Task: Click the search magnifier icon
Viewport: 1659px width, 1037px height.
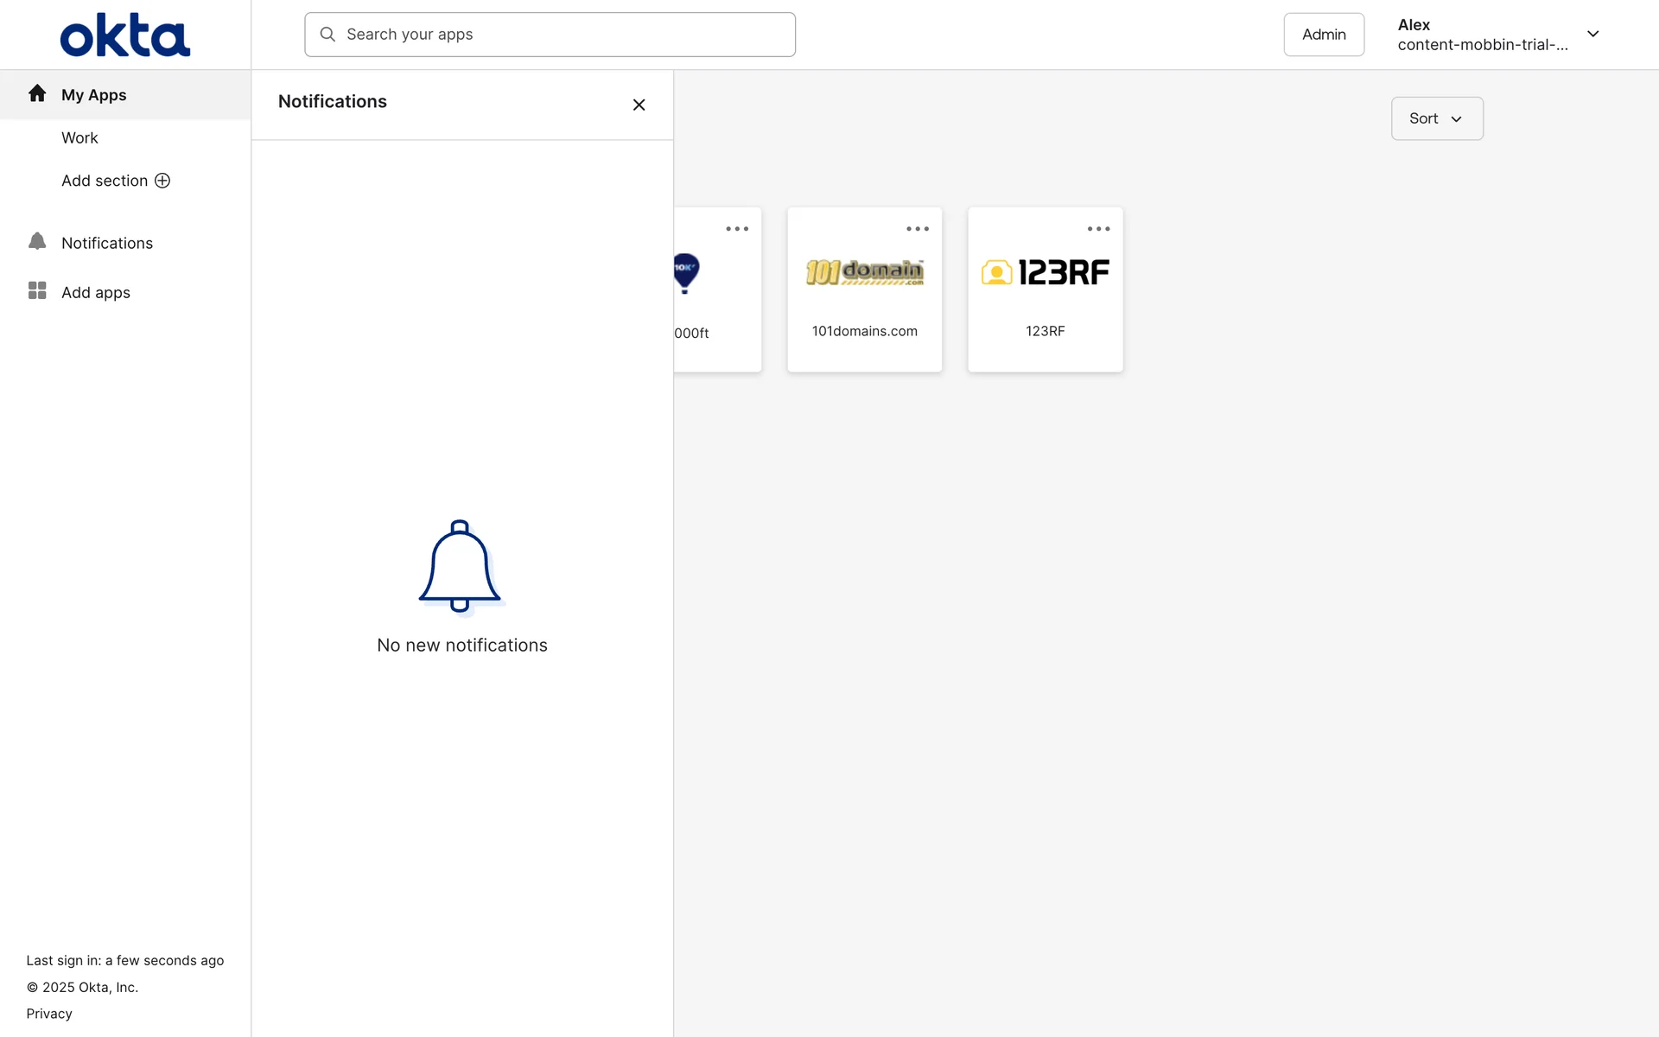Action: (x=327, y=35)
